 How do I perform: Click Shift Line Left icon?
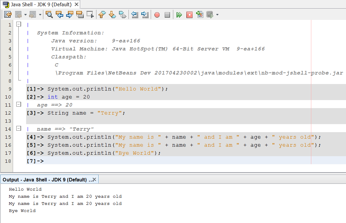tap(135, 15)
